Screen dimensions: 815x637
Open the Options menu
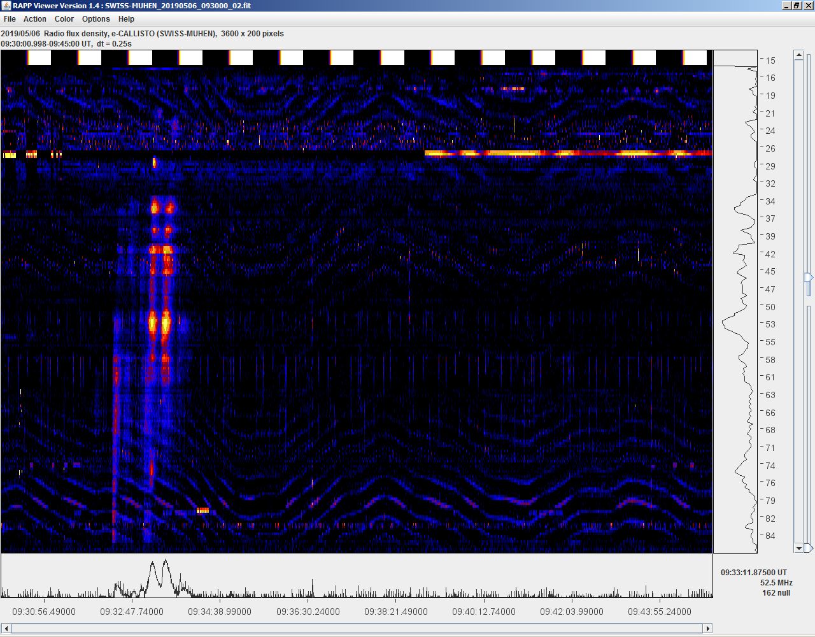[x=96, y=19]
